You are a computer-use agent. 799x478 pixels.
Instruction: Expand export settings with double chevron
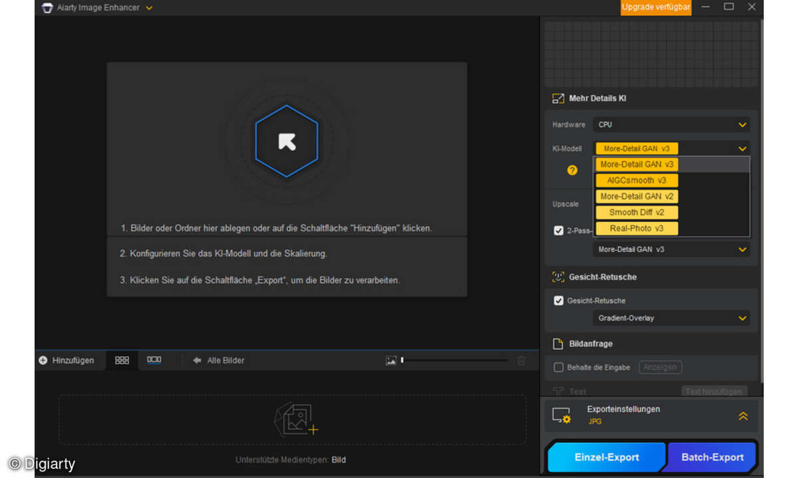point(743,416)
